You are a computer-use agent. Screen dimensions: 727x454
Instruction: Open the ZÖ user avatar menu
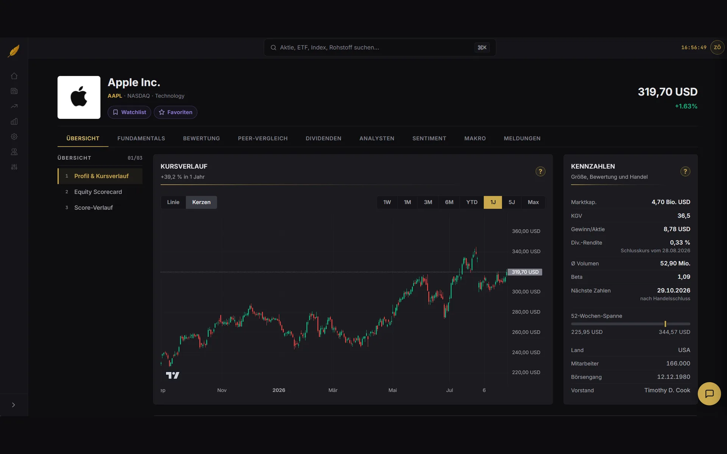tap(717, 47)
